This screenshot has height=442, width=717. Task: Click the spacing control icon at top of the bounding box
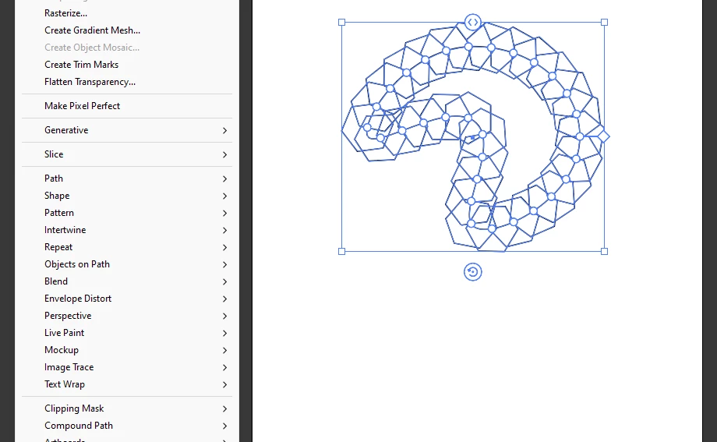473,22
